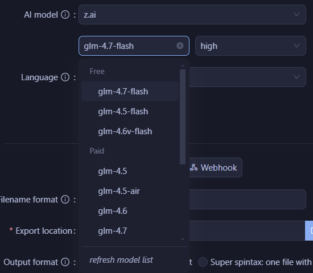
Task: Click the Output format info icon
Action: (65, 262)
